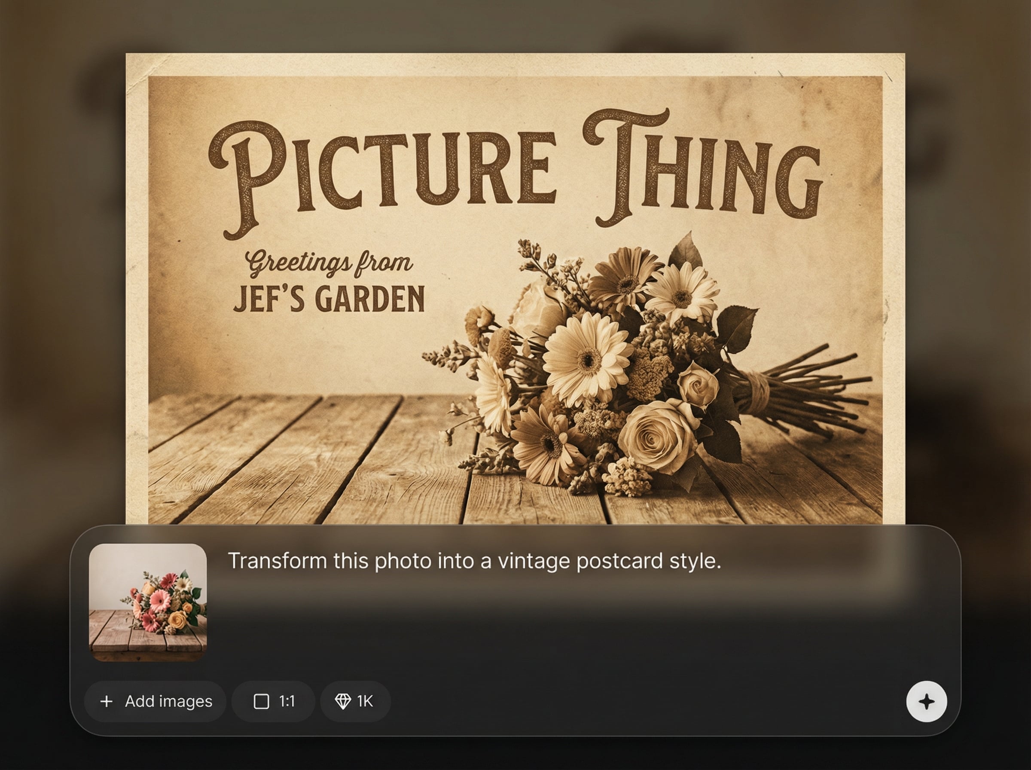1031x770 pixels.
Task: Click the sparkle generate button
Action: [926, 702]
